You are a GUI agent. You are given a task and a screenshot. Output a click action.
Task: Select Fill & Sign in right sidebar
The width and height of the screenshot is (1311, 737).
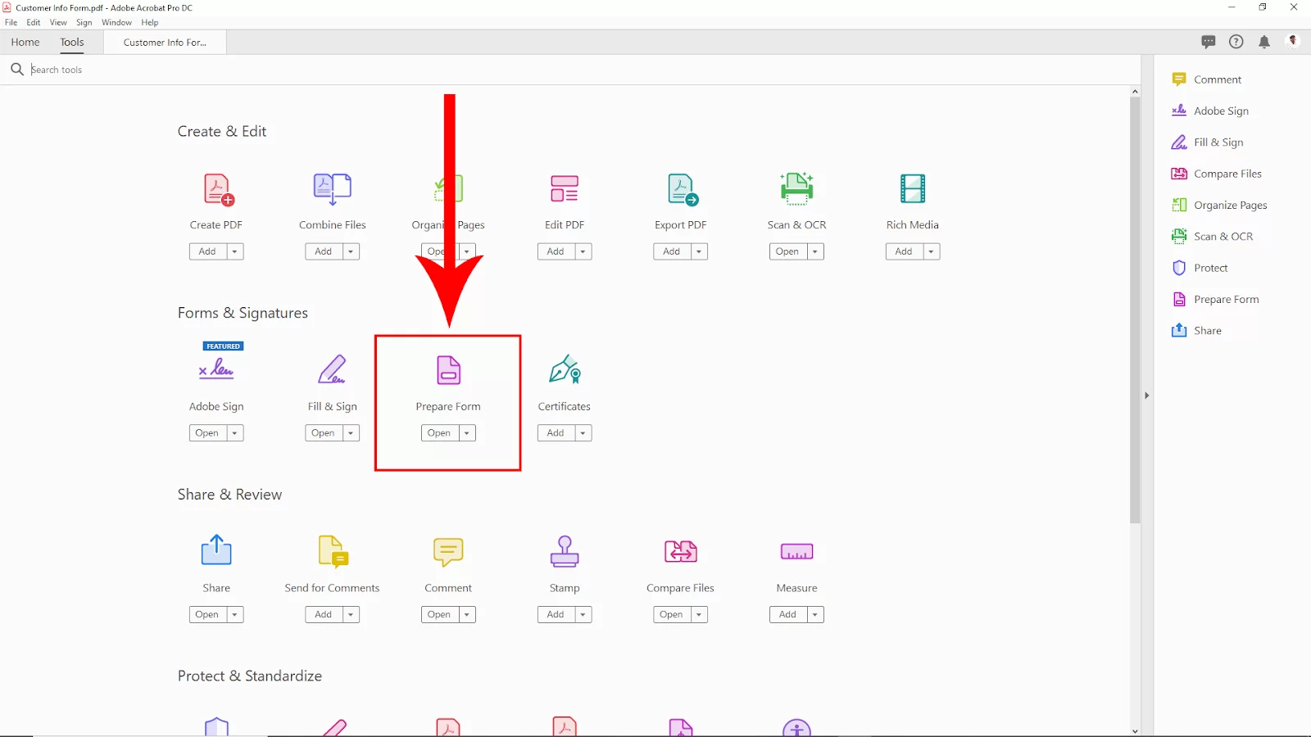[1208, 142]
